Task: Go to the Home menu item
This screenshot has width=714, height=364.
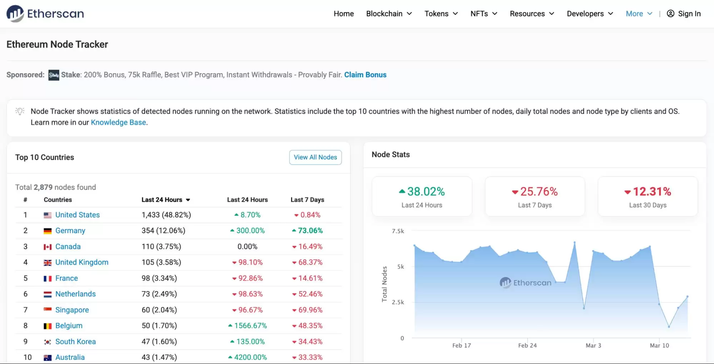Action: coord(344,14)
